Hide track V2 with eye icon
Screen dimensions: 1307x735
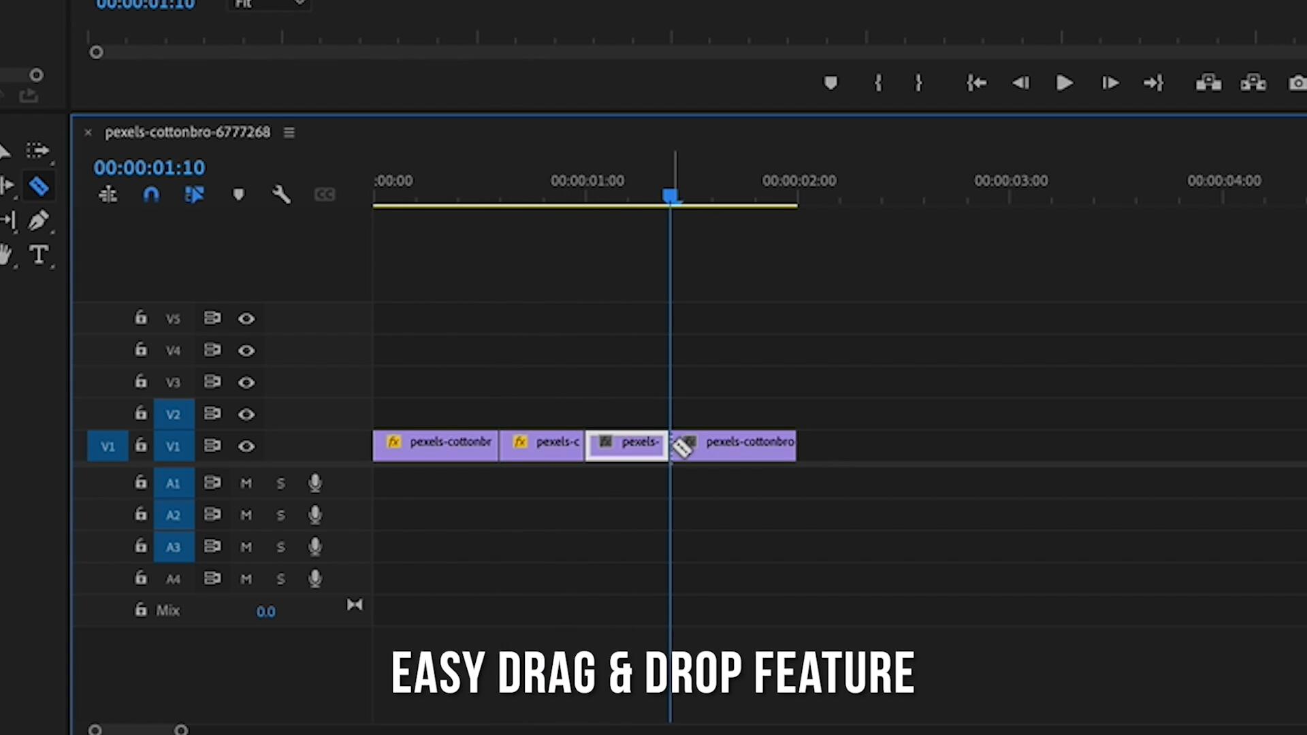tap(246, 414)
